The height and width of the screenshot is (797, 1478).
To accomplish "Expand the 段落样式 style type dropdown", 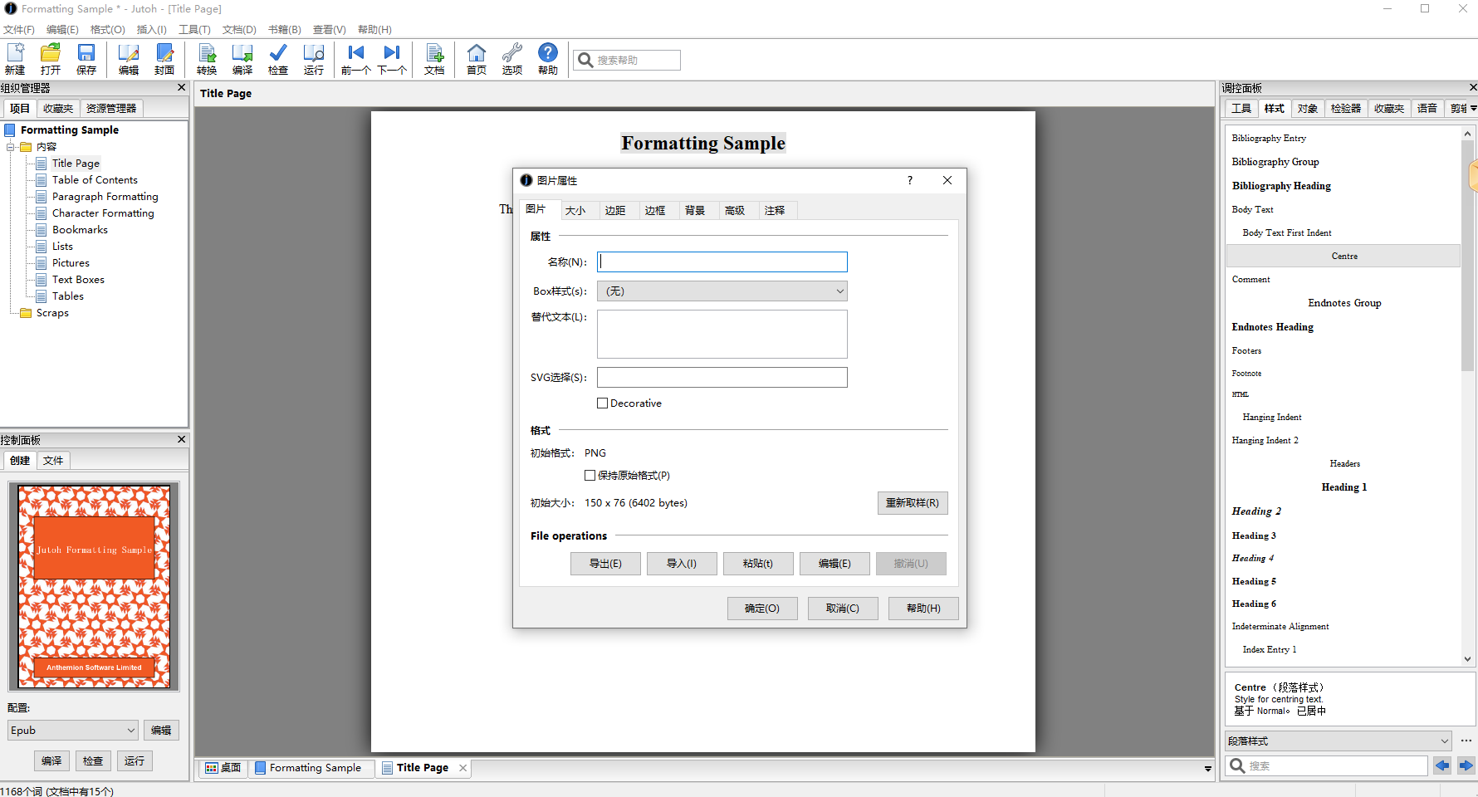I will pyautogui.click(x=1338, y=741).
